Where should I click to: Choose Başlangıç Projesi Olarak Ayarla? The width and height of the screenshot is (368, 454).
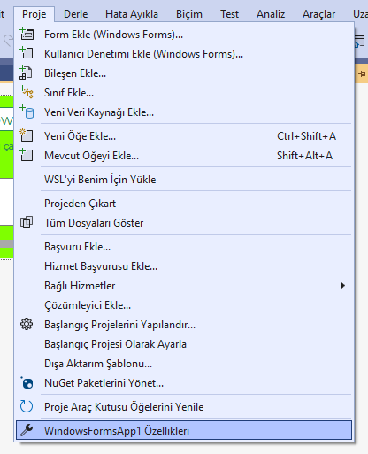(184, 344)
